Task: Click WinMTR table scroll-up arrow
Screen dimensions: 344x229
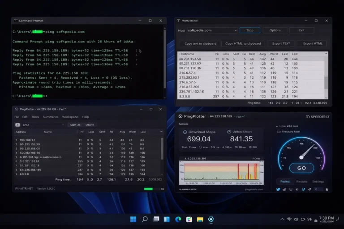Action: click(326, 54)
